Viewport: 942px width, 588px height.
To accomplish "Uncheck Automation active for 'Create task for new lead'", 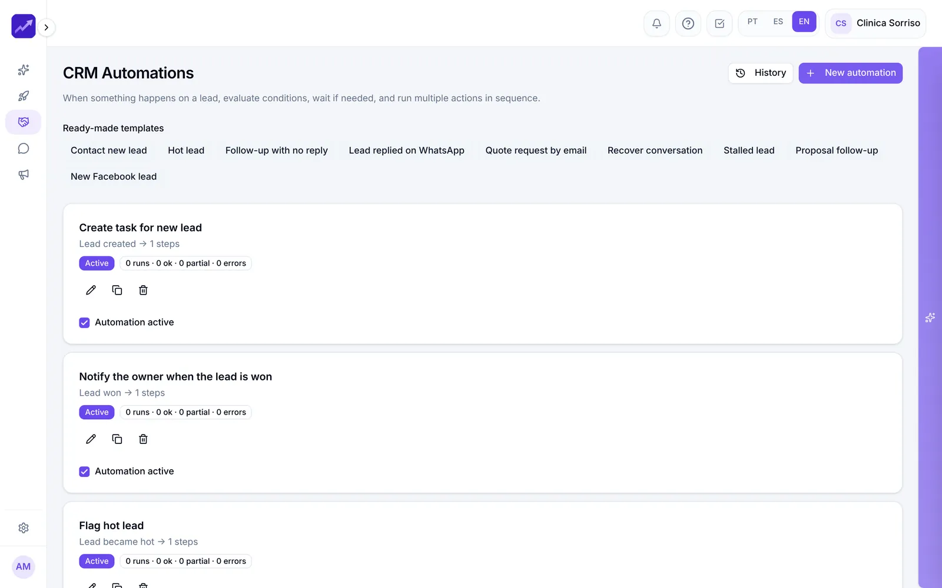I will pos(84,323).
